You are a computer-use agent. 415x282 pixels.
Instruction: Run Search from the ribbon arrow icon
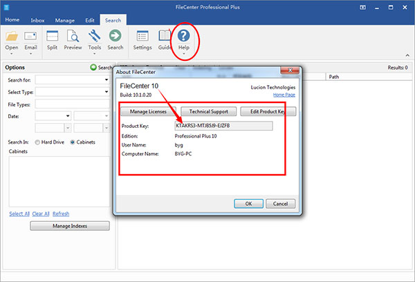pos(116,36)
